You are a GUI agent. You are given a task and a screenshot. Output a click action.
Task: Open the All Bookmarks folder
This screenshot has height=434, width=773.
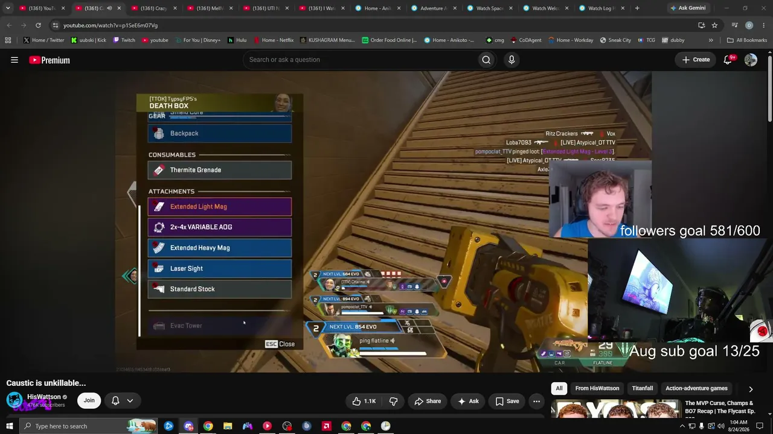click(746, 40)
